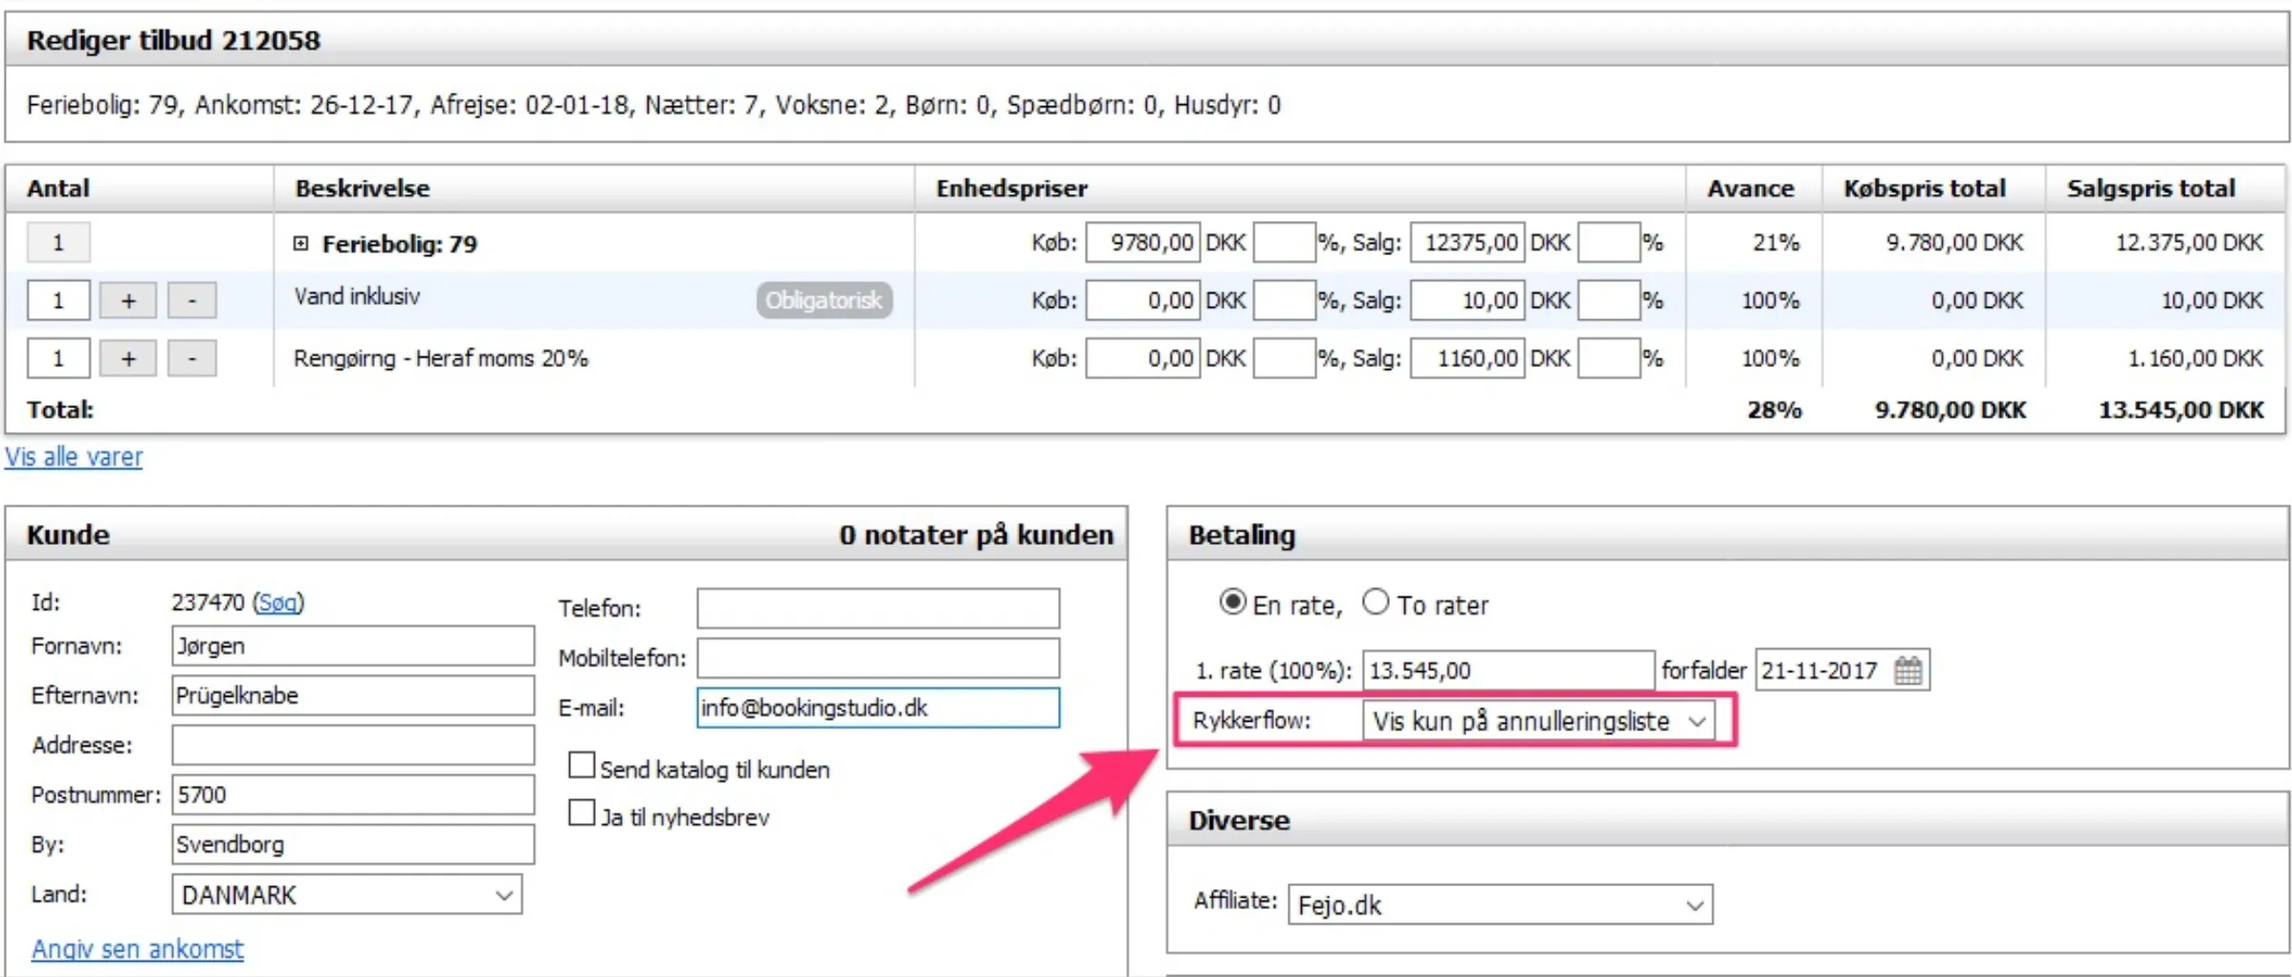Open the Rykkerflow dropdown
Screen dimensions: 2292x977
pyautogui.click(x=1538, y=721)
